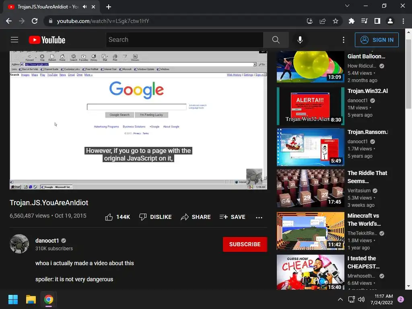Screen dimensions: 412x309
Task: Open File Explorer from taskbar
Action: click(31, 299)
